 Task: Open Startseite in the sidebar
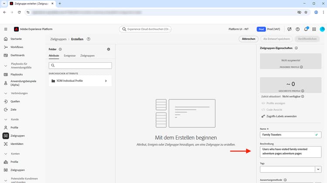(16, 39)
